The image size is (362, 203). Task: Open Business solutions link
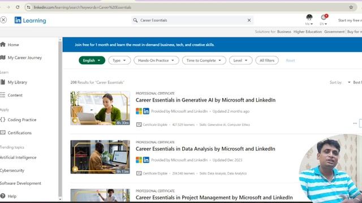point(284,32)
